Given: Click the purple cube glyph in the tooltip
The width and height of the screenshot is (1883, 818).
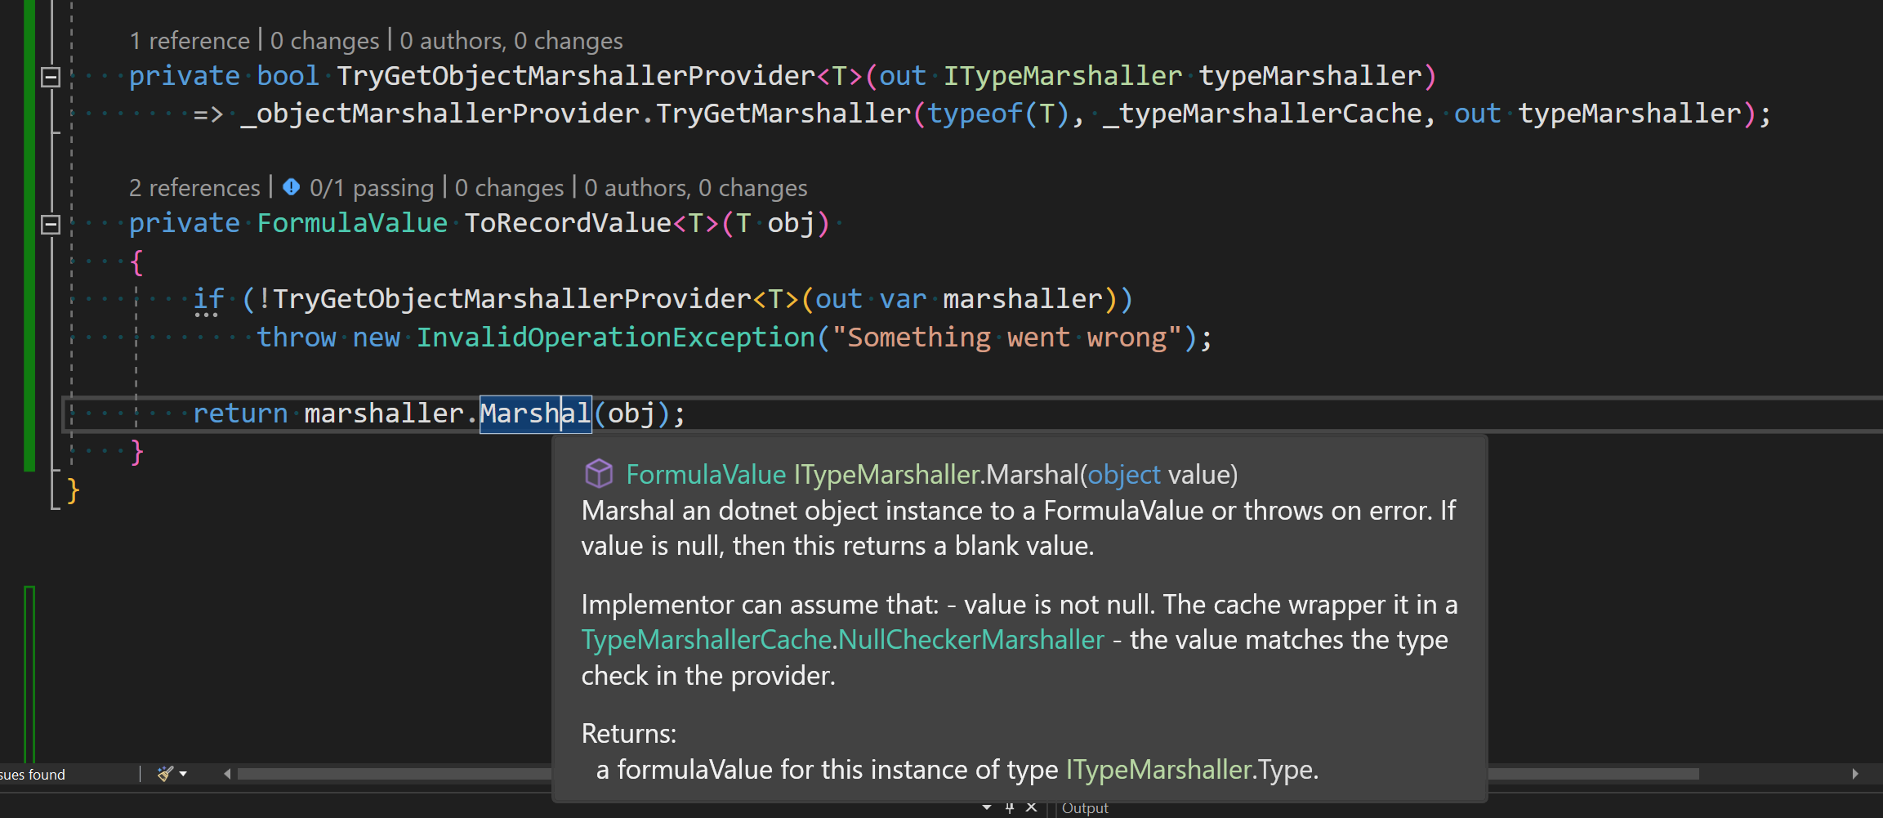Looking at the screenshot, I should pos(600,473).
